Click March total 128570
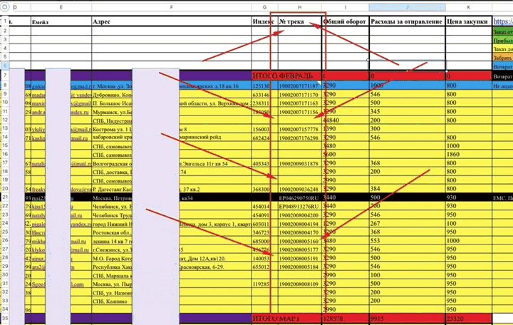513x325 pixels. click(x=345, y=318)
